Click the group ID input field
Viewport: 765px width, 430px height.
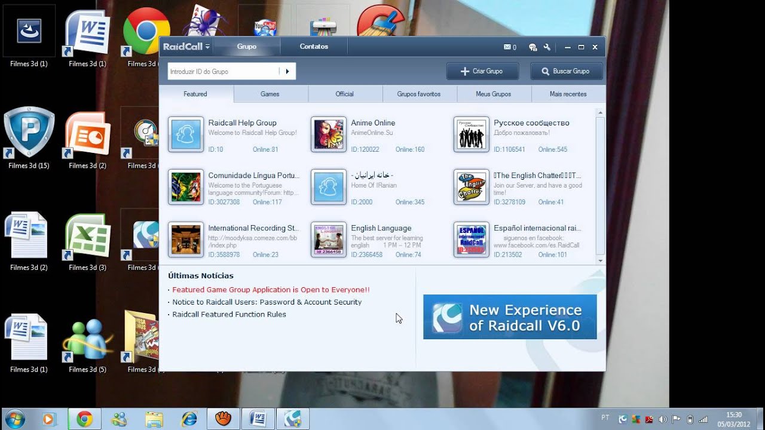(223, 71)
